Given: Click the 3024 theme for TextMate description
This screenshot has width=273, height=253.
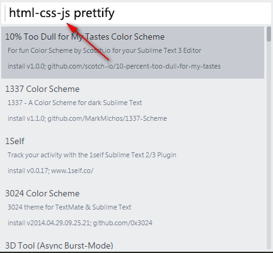Looking at the screenshot, I should [x=69, y=207].
